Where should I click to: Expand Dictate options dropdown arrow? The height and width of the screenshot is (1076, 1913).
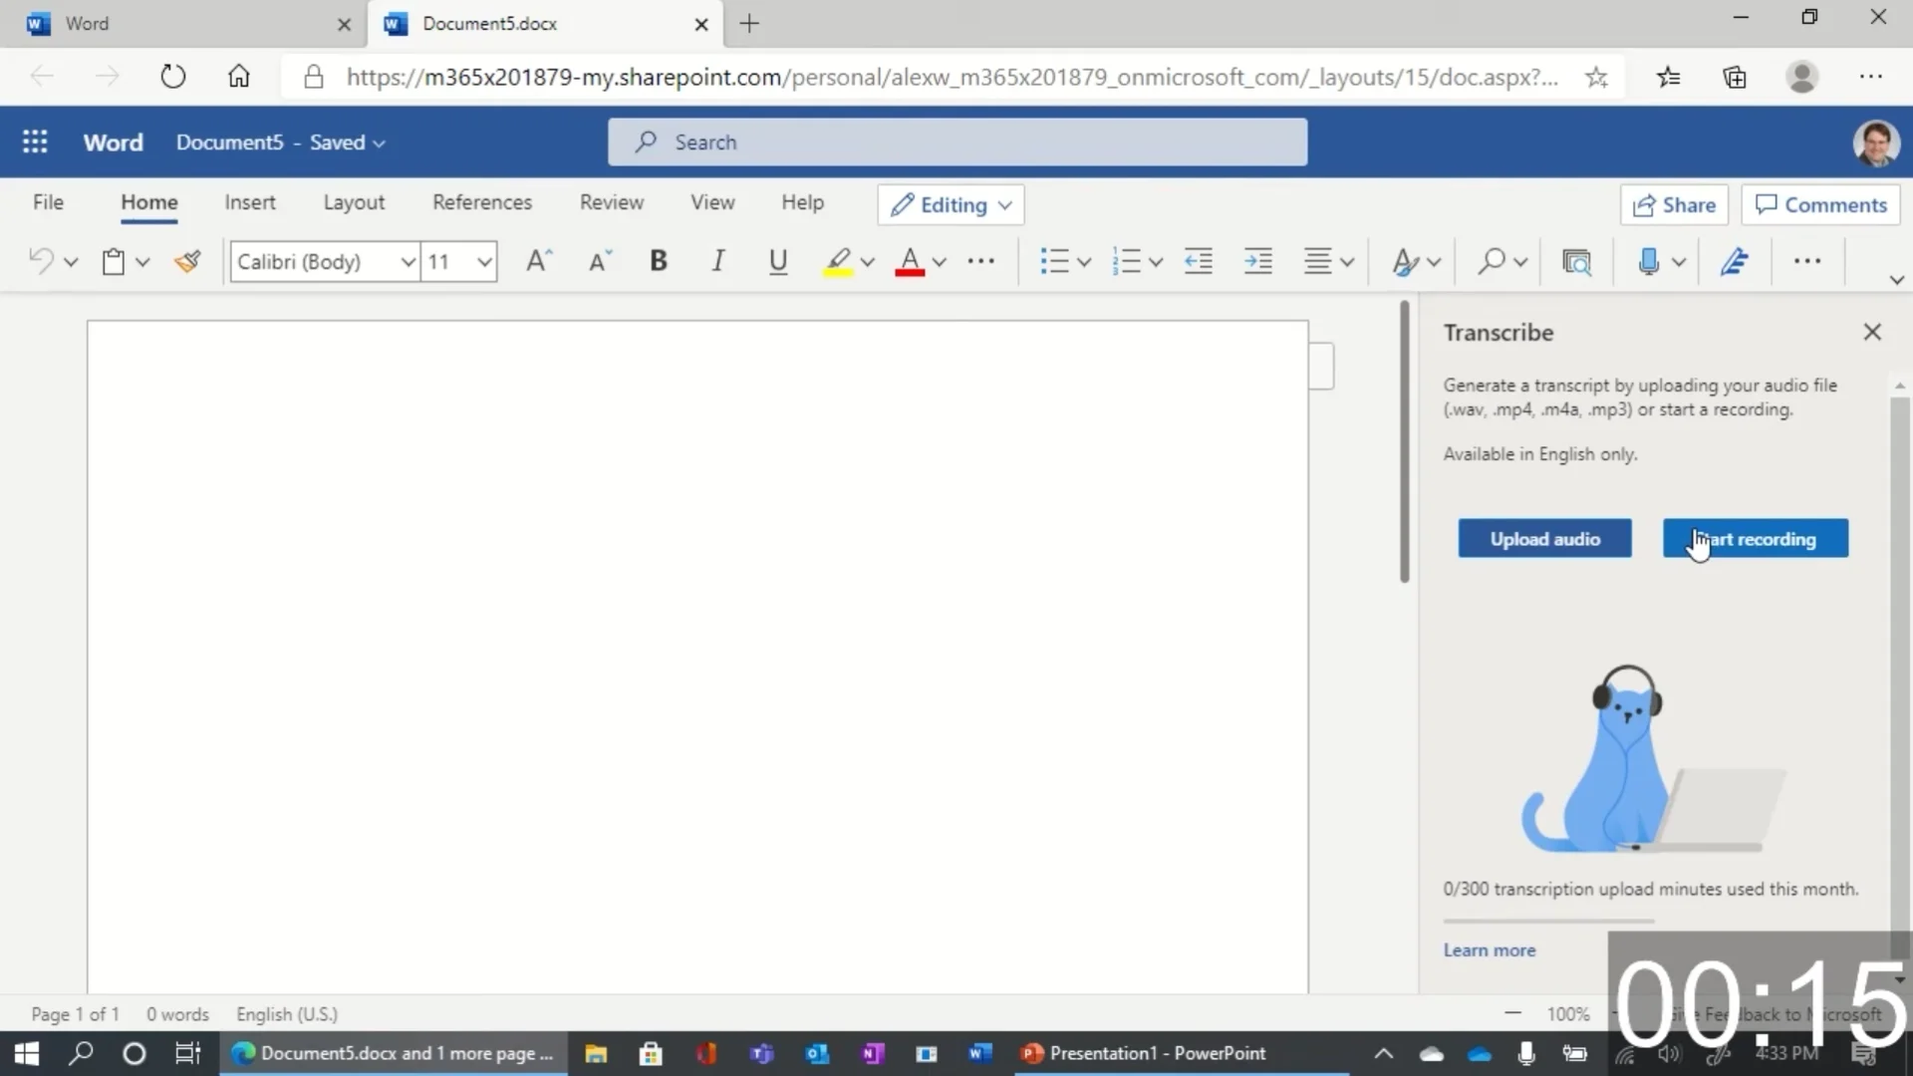pyautogui.click(x=1679, y=262)
